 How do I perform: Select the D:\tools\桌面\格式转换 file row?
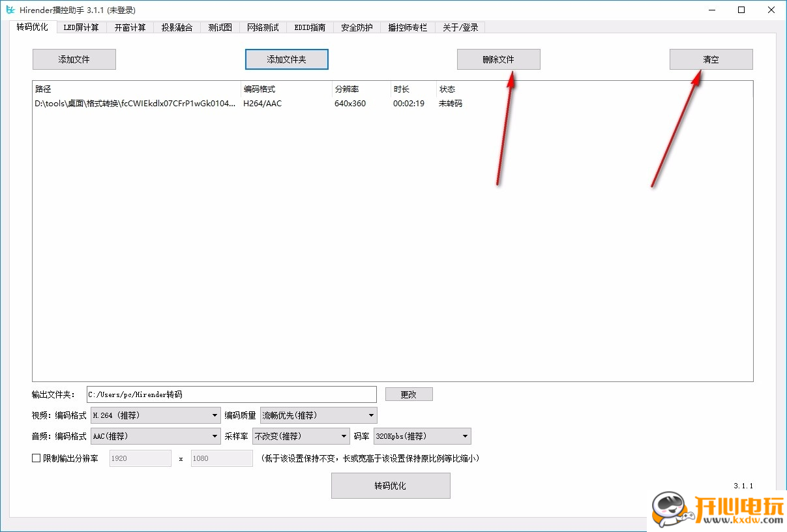click(x=393, y=103)
